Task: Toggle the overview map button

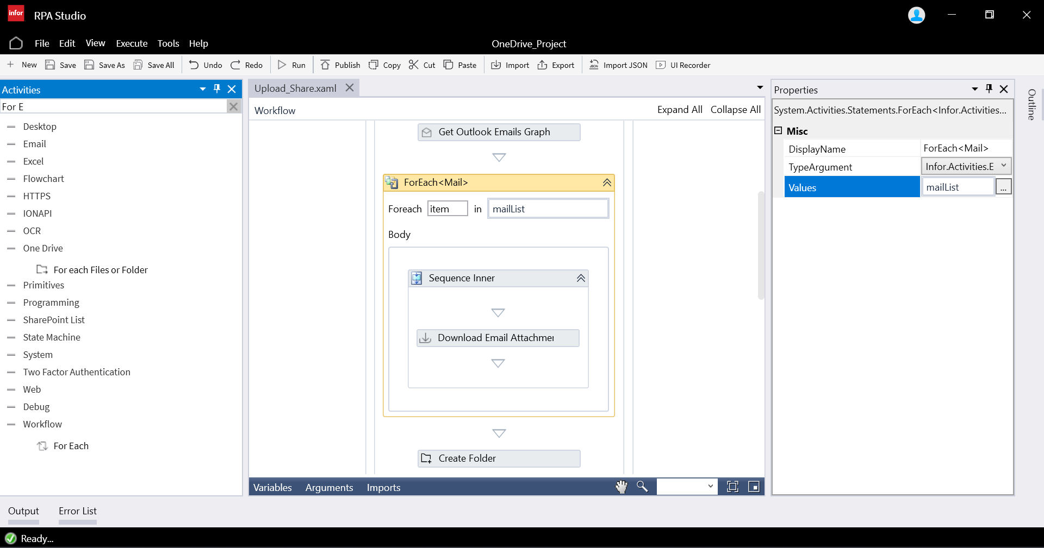Action: pos(754,487)
